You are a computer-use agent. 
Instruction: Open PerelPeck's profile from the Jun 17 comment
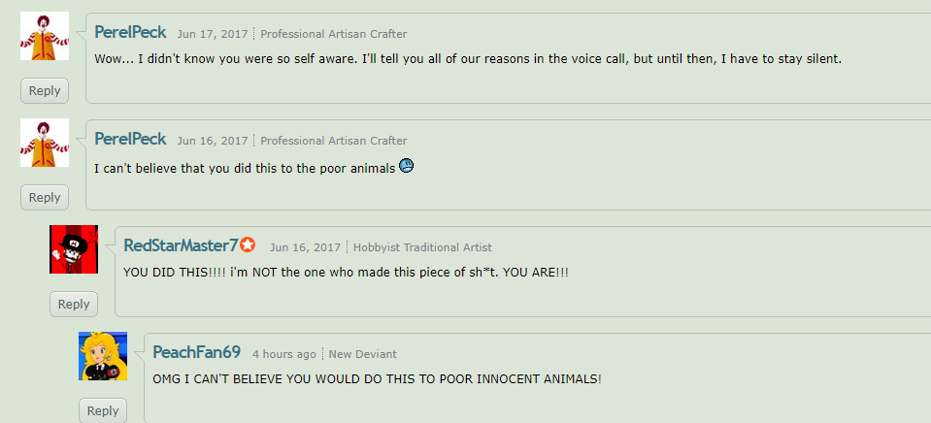pyautogui.click(x=130, y=32)
